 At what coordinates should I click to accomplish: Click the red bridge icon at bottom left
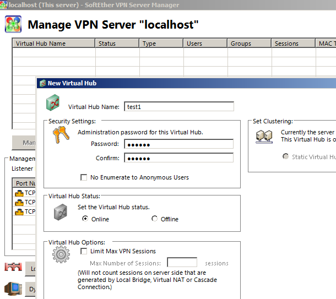pos(13,267)
